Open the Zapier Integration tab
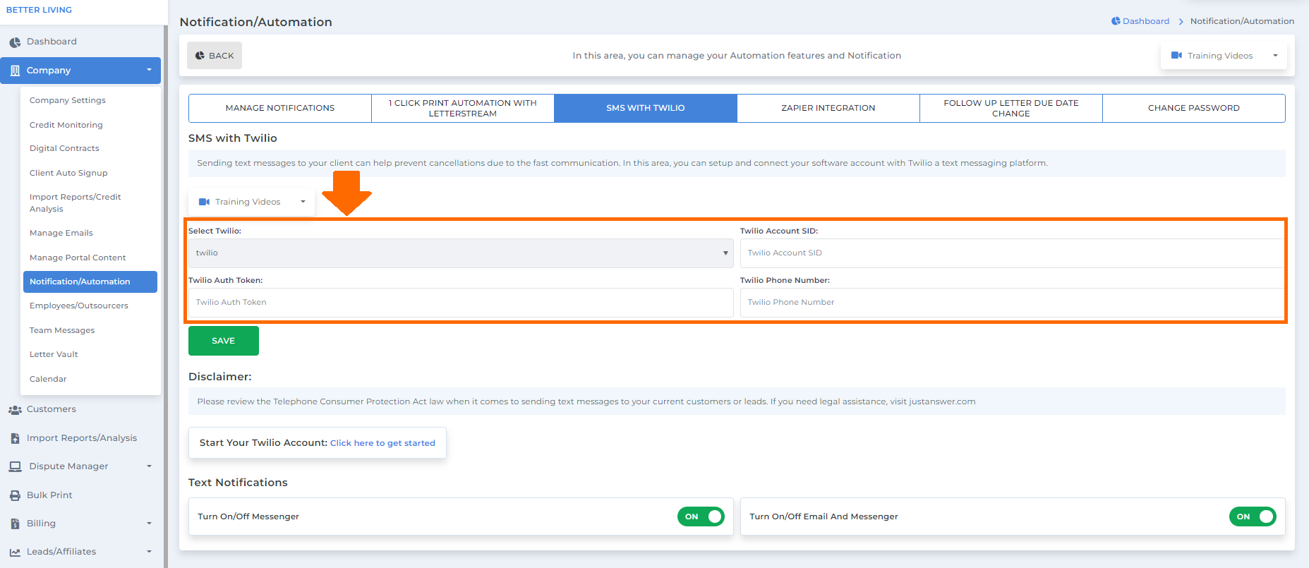This screenshot has height=568, width=1309. pyautogui.click(x=828, y=108)
